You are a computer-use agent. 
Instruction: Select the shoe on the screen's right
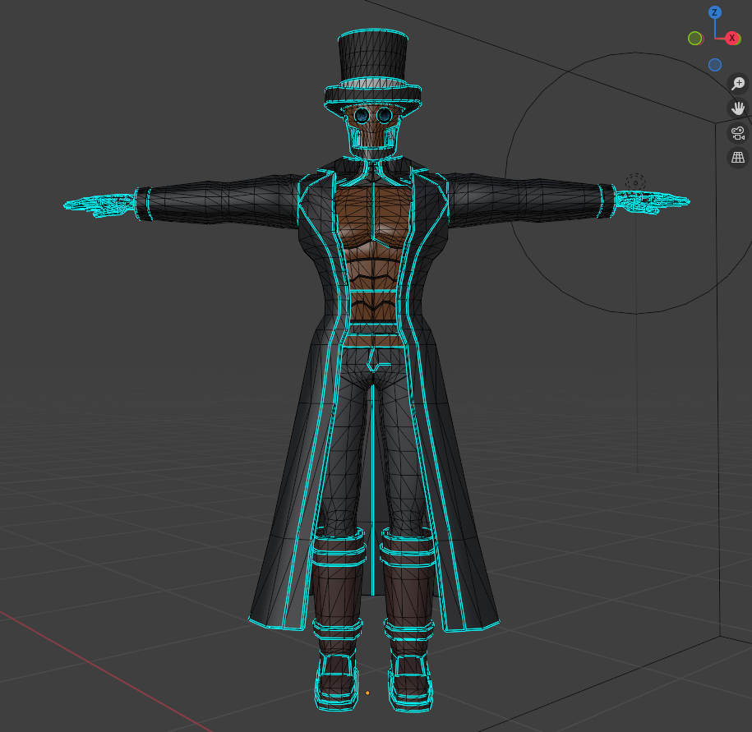tap(410, 679)
